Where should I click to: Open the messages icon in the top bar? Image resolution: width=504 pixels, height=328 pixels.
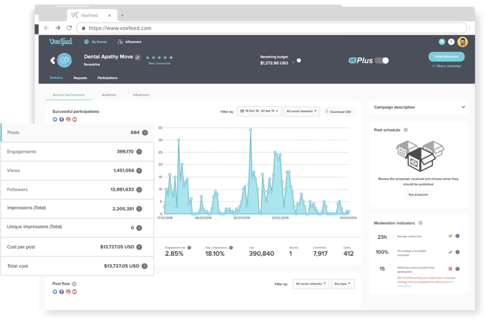[442, 42]
